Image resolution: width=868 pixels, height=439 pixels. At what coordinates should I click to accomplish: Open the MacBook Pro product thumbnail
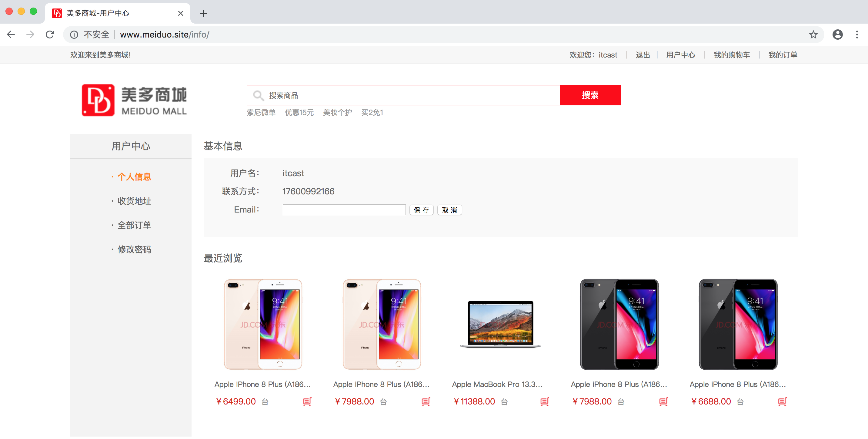coord(500,324)
